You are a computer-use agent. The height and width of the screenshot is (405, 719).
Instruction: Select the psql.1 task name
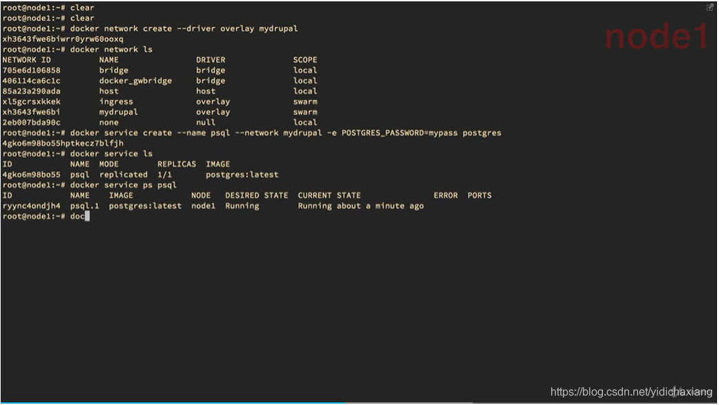(83, 206)
